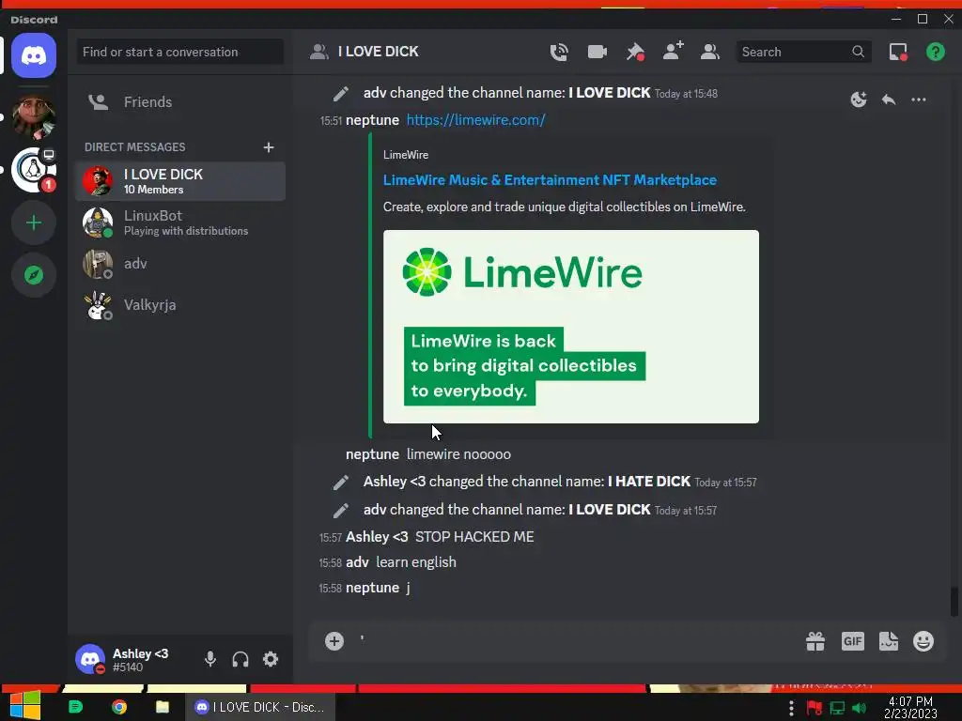Open user settings with the gear icon
Viewport: 962px width, 721px height.
271,659
